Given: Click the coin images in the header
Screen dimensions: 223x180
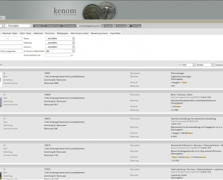Looking at the screenshot, I should pos(100,11).
